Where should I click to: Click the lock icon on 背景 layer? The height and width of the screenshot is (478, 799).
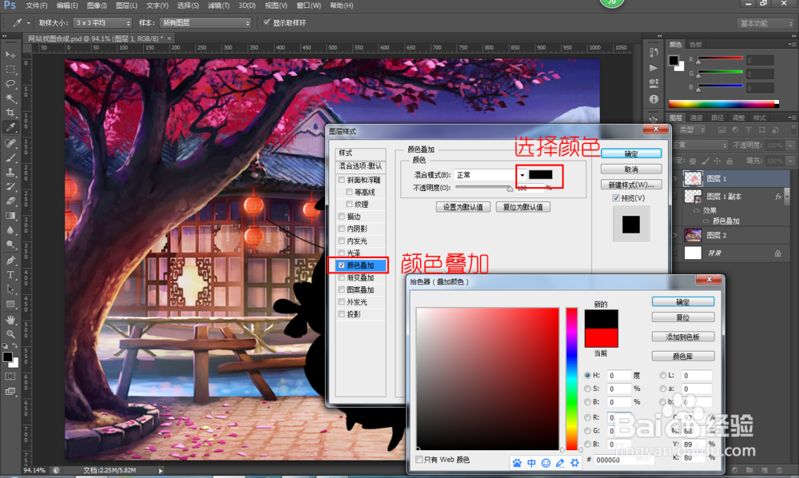pos(777,253)
